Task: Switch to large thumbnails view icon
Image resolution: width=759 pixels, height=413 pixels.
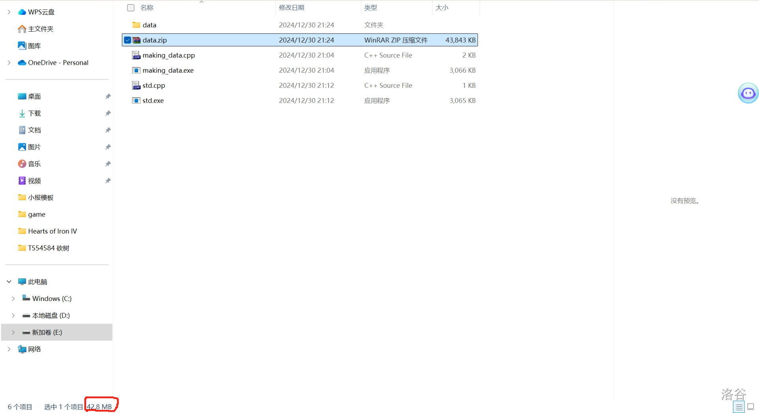Action: 751,407
